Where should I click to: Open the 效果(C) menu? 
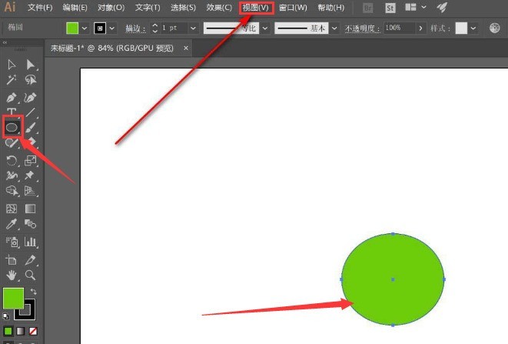click(219, 8)
